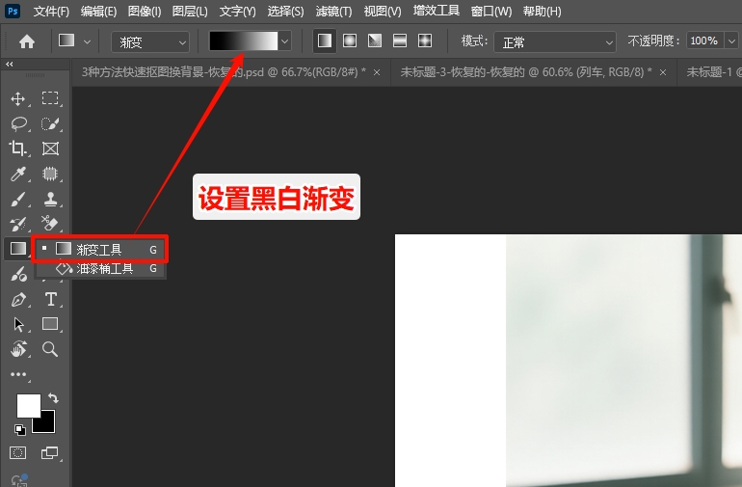
Task: Open the 视图(V) menu
Action: [x=383, y=11]
